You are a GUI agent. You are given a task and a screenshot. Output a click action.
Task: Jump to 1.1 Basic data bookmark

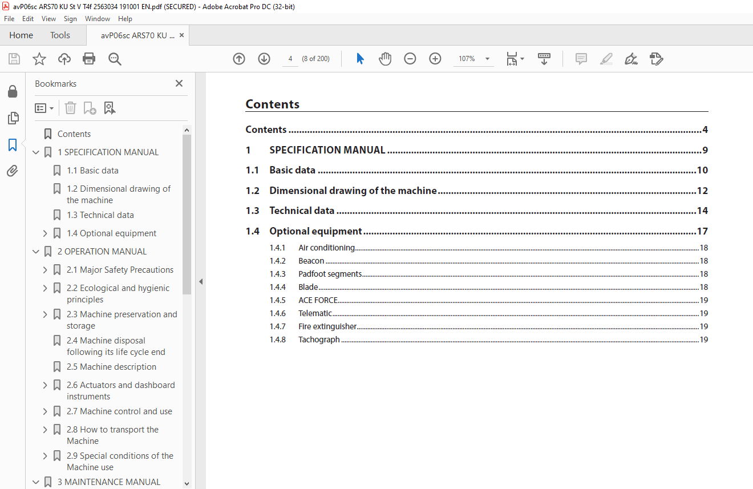coord(92,171)
